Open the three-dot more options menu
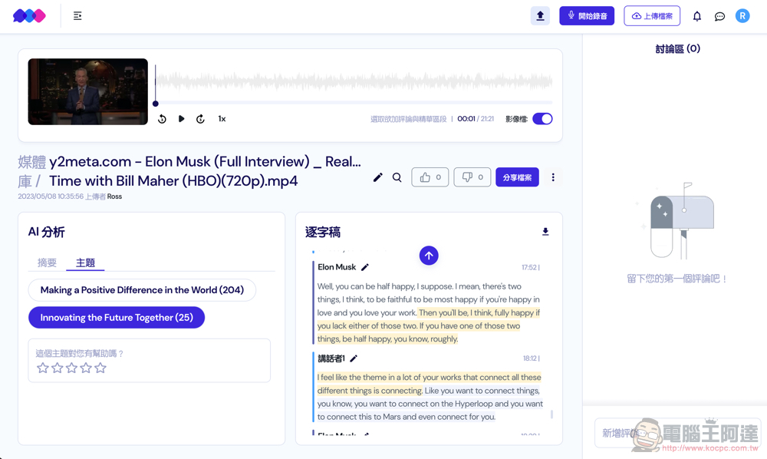Image resolution: width=767 pixels, height=459 pixels. pos(553,177)
